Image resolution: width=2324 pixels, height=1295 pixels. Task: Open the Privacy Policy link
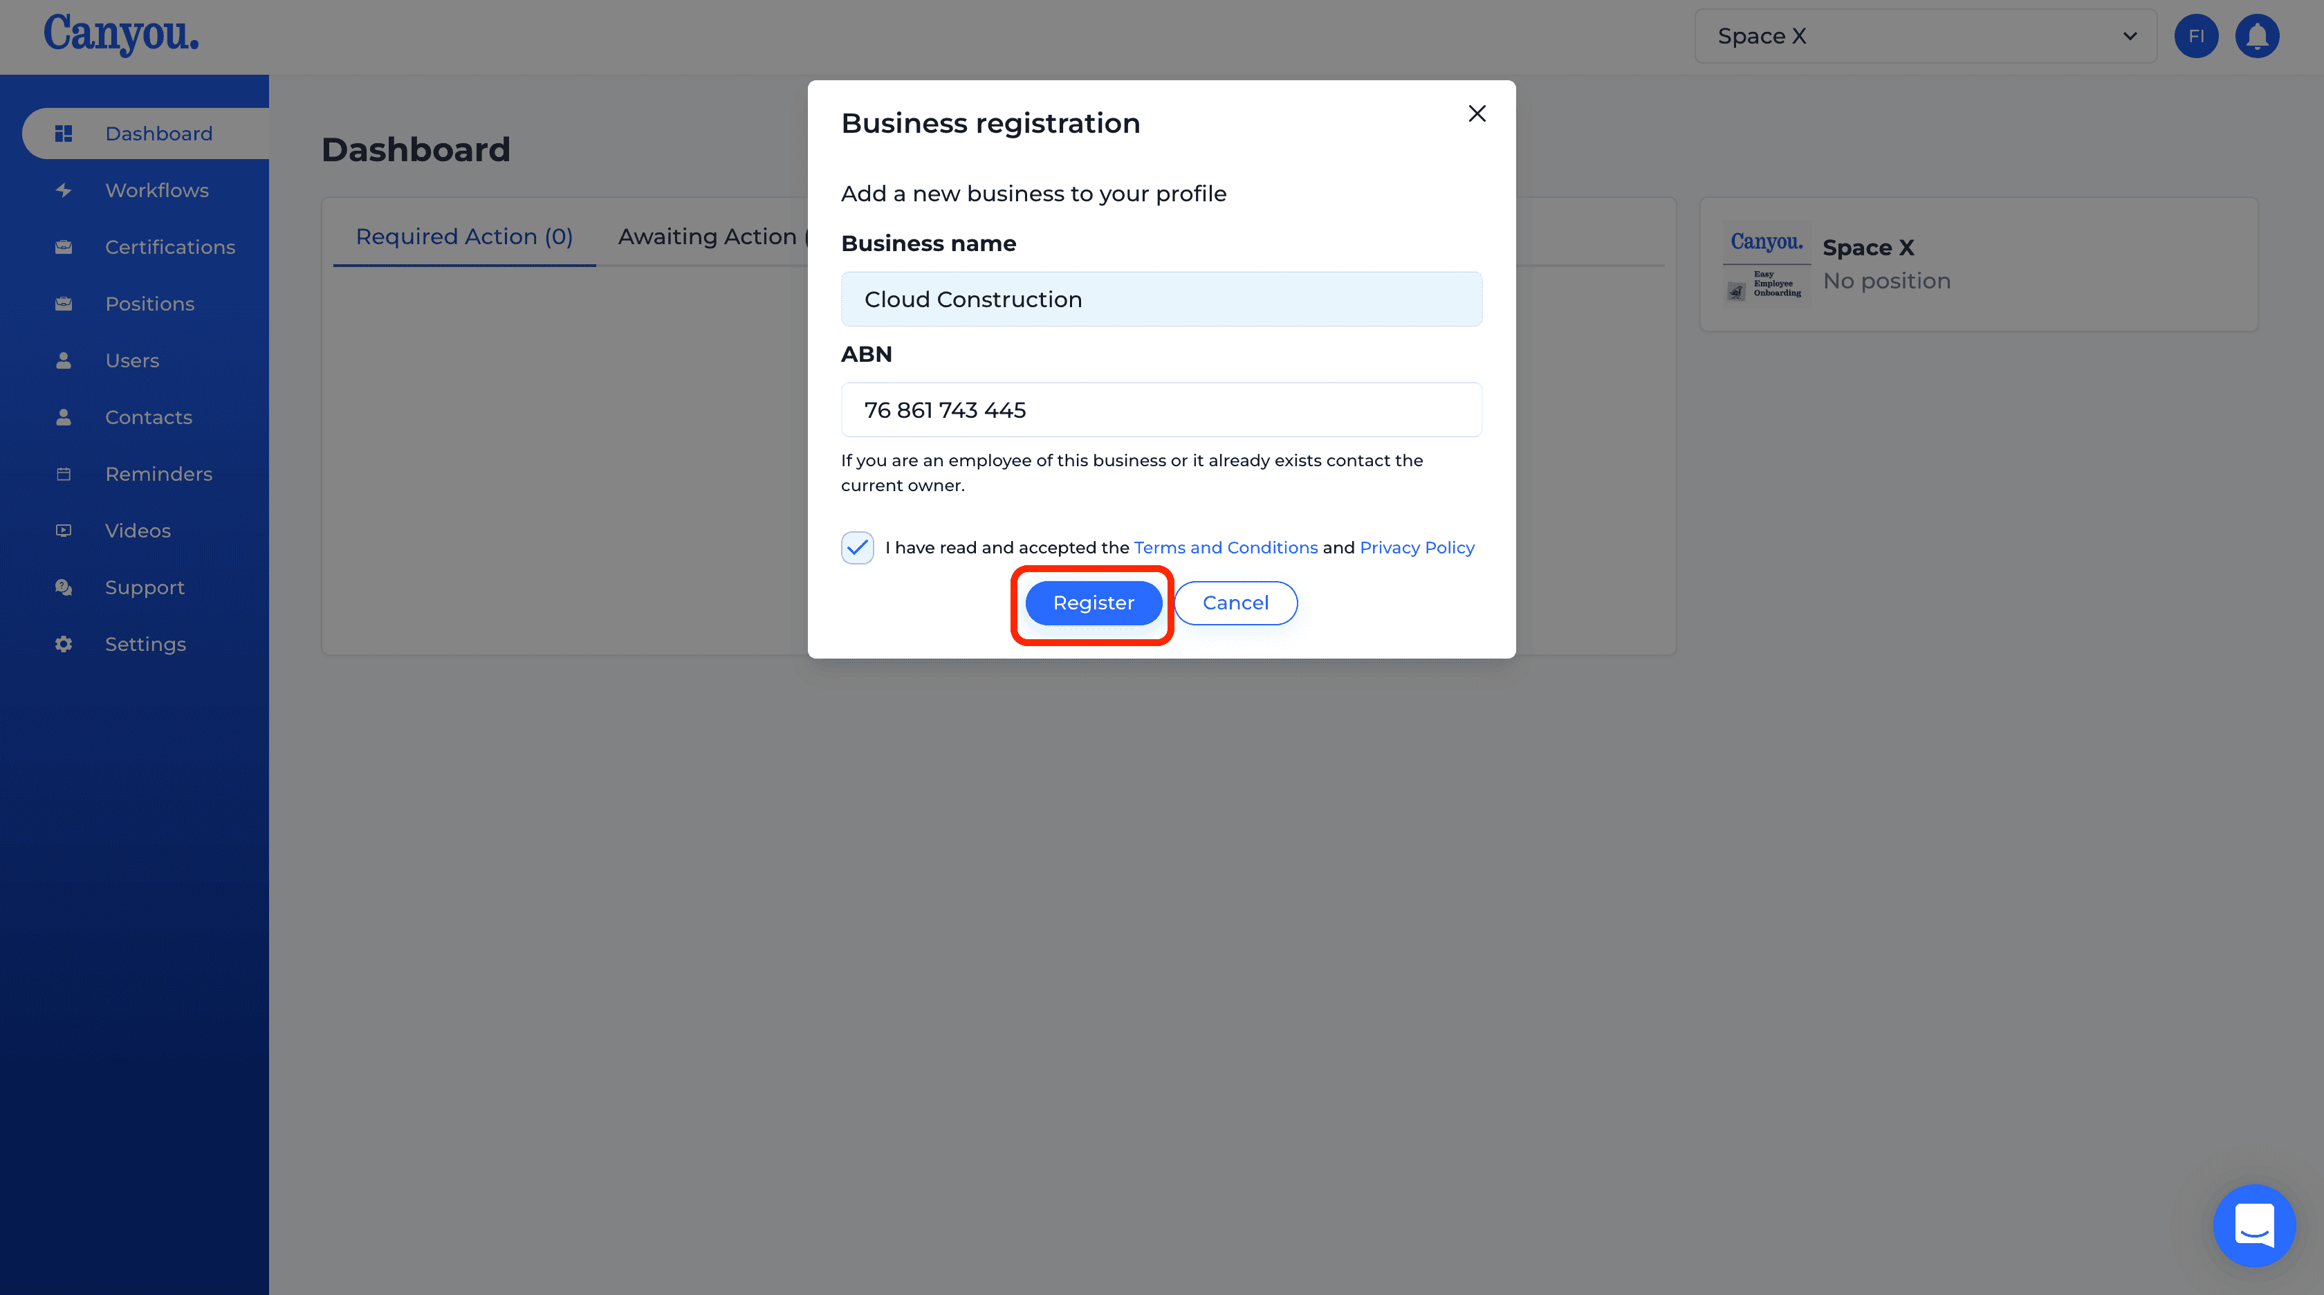tap(1417, 548)
